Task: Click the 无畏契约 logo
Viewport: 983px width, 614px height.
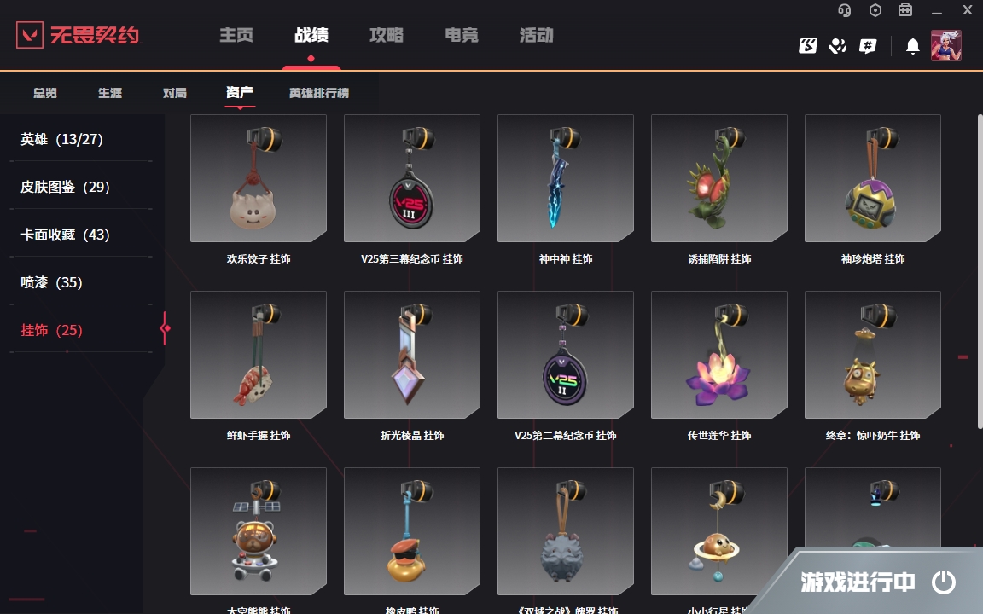Action: pos(78,34)
